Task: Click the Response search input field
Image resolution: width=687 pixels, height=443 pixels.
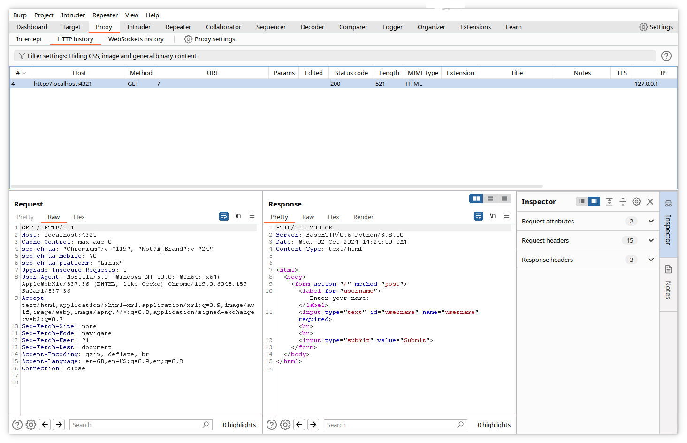Action: click(390, 425)
